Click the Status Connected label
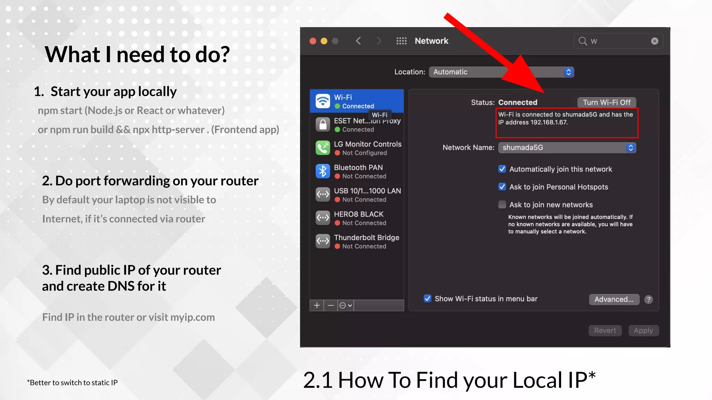 [504, 102]
